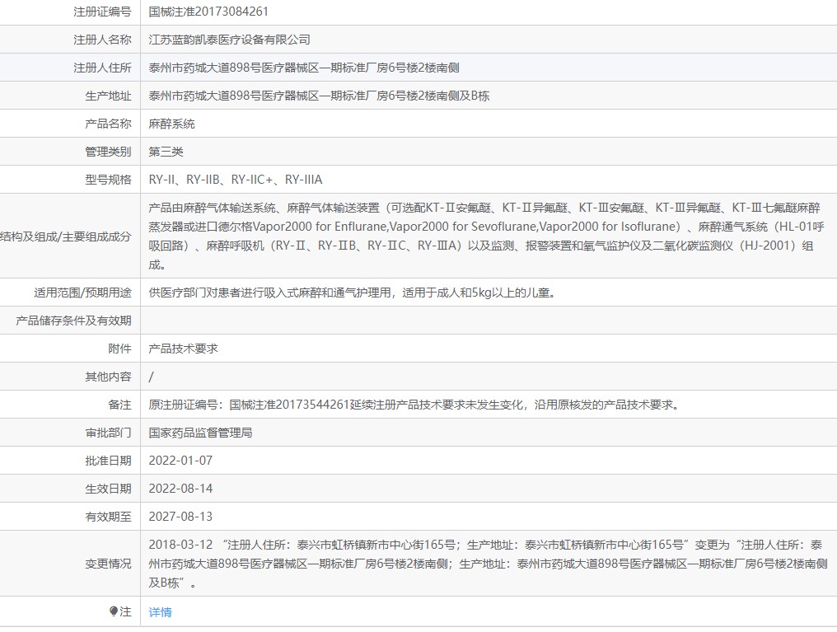Select approval date 2022-01-07
This screenshot has width=837, height=632.
pos(180,461)
